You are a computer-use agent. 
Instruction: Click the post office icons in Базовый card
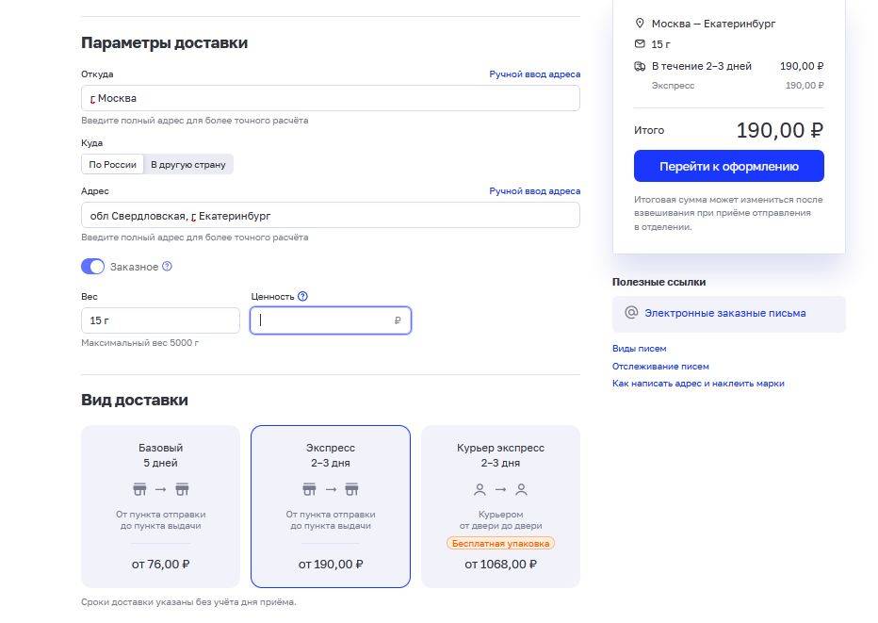(x=160, y=489)
